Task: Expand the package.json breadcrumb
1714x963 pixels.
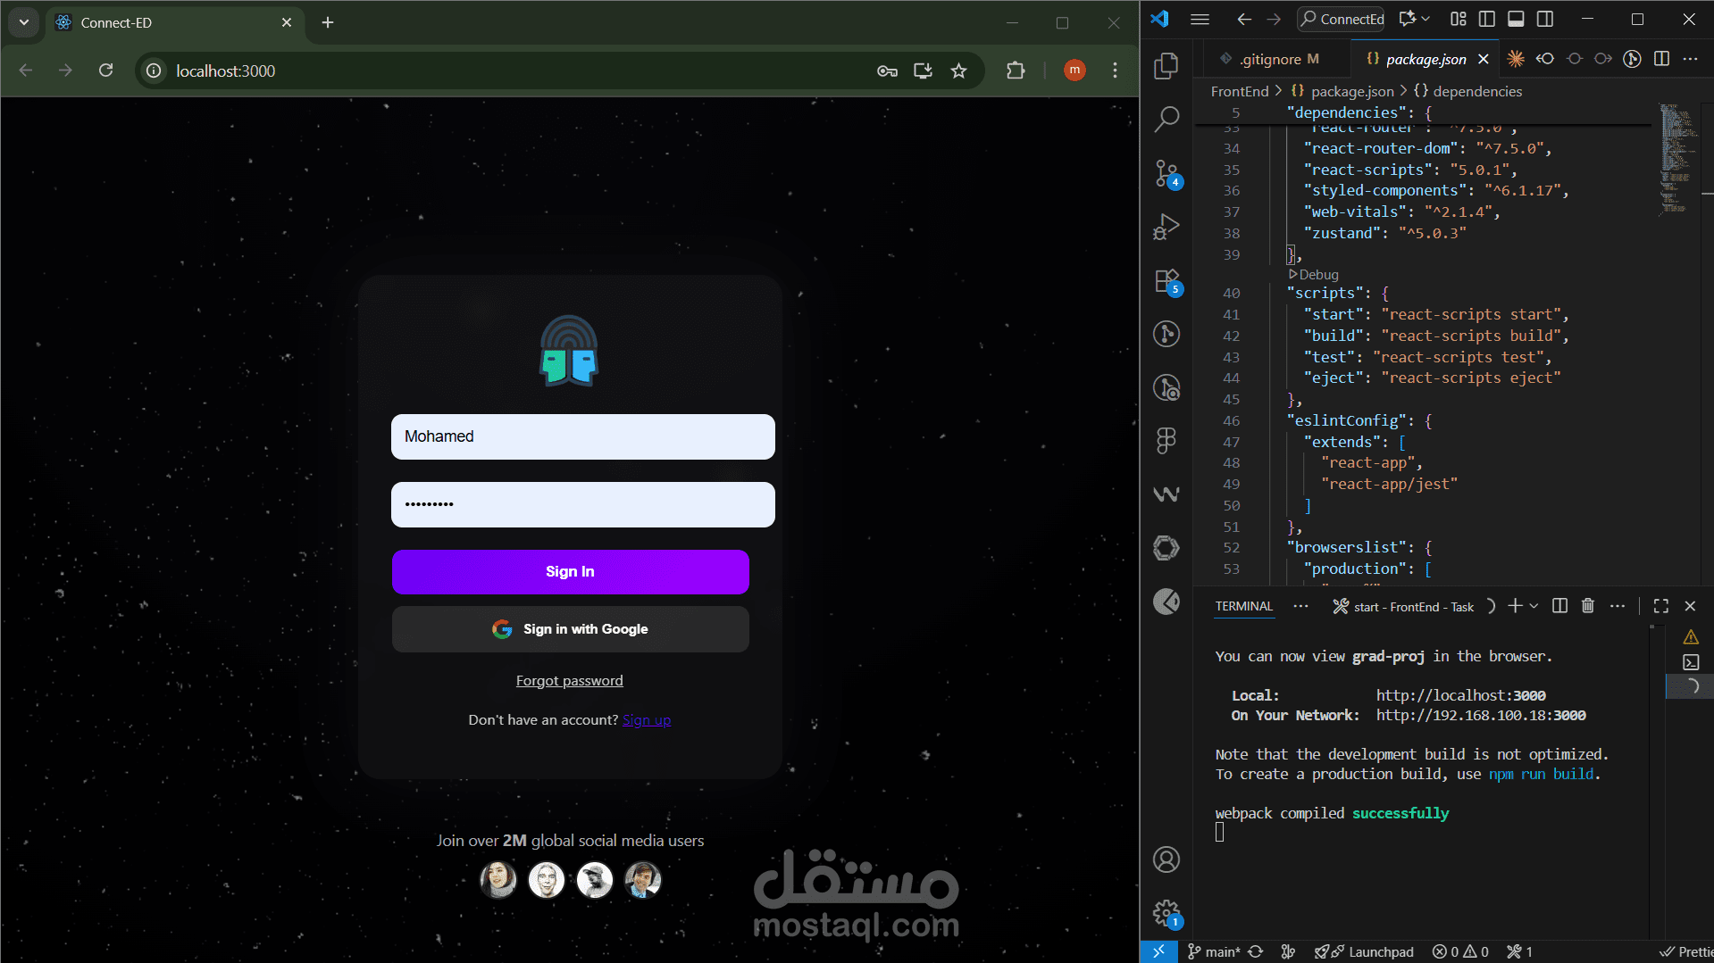Action: pyautogui.click(x=1343, y=91)
